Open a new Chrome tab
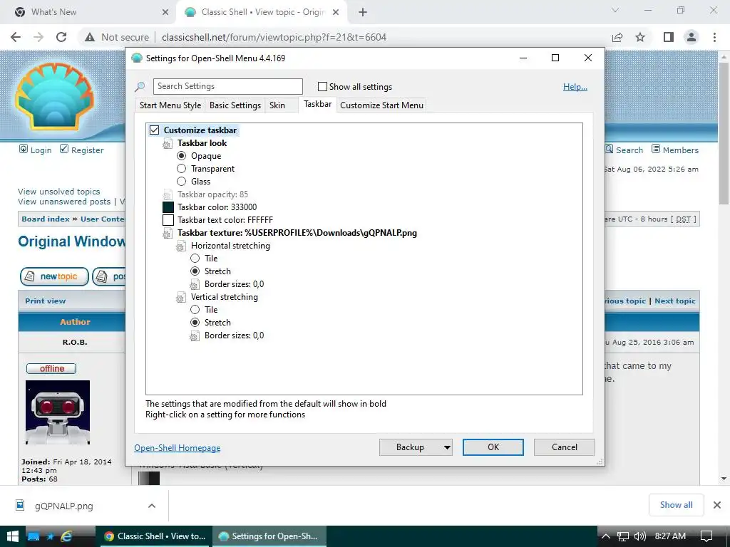 point(363,12)
